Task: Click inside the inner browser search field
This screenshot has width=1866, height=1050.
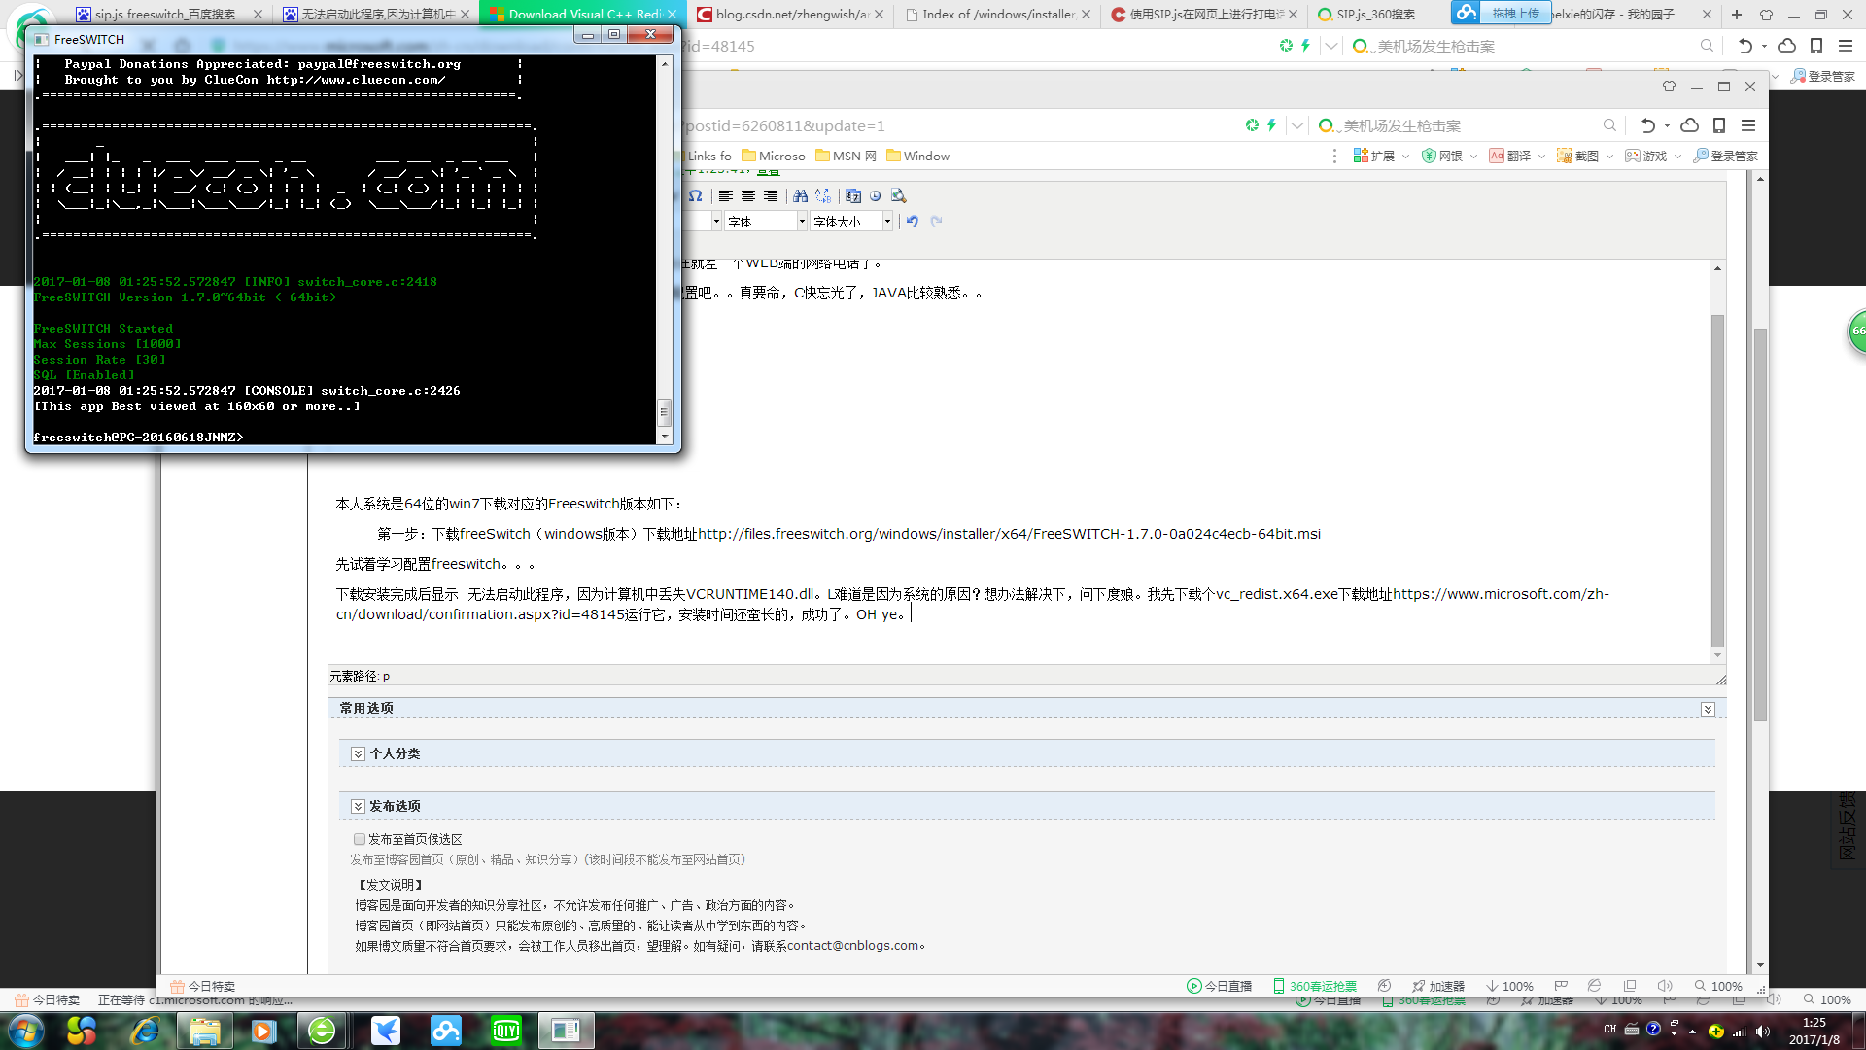Action: (1468, 125)
